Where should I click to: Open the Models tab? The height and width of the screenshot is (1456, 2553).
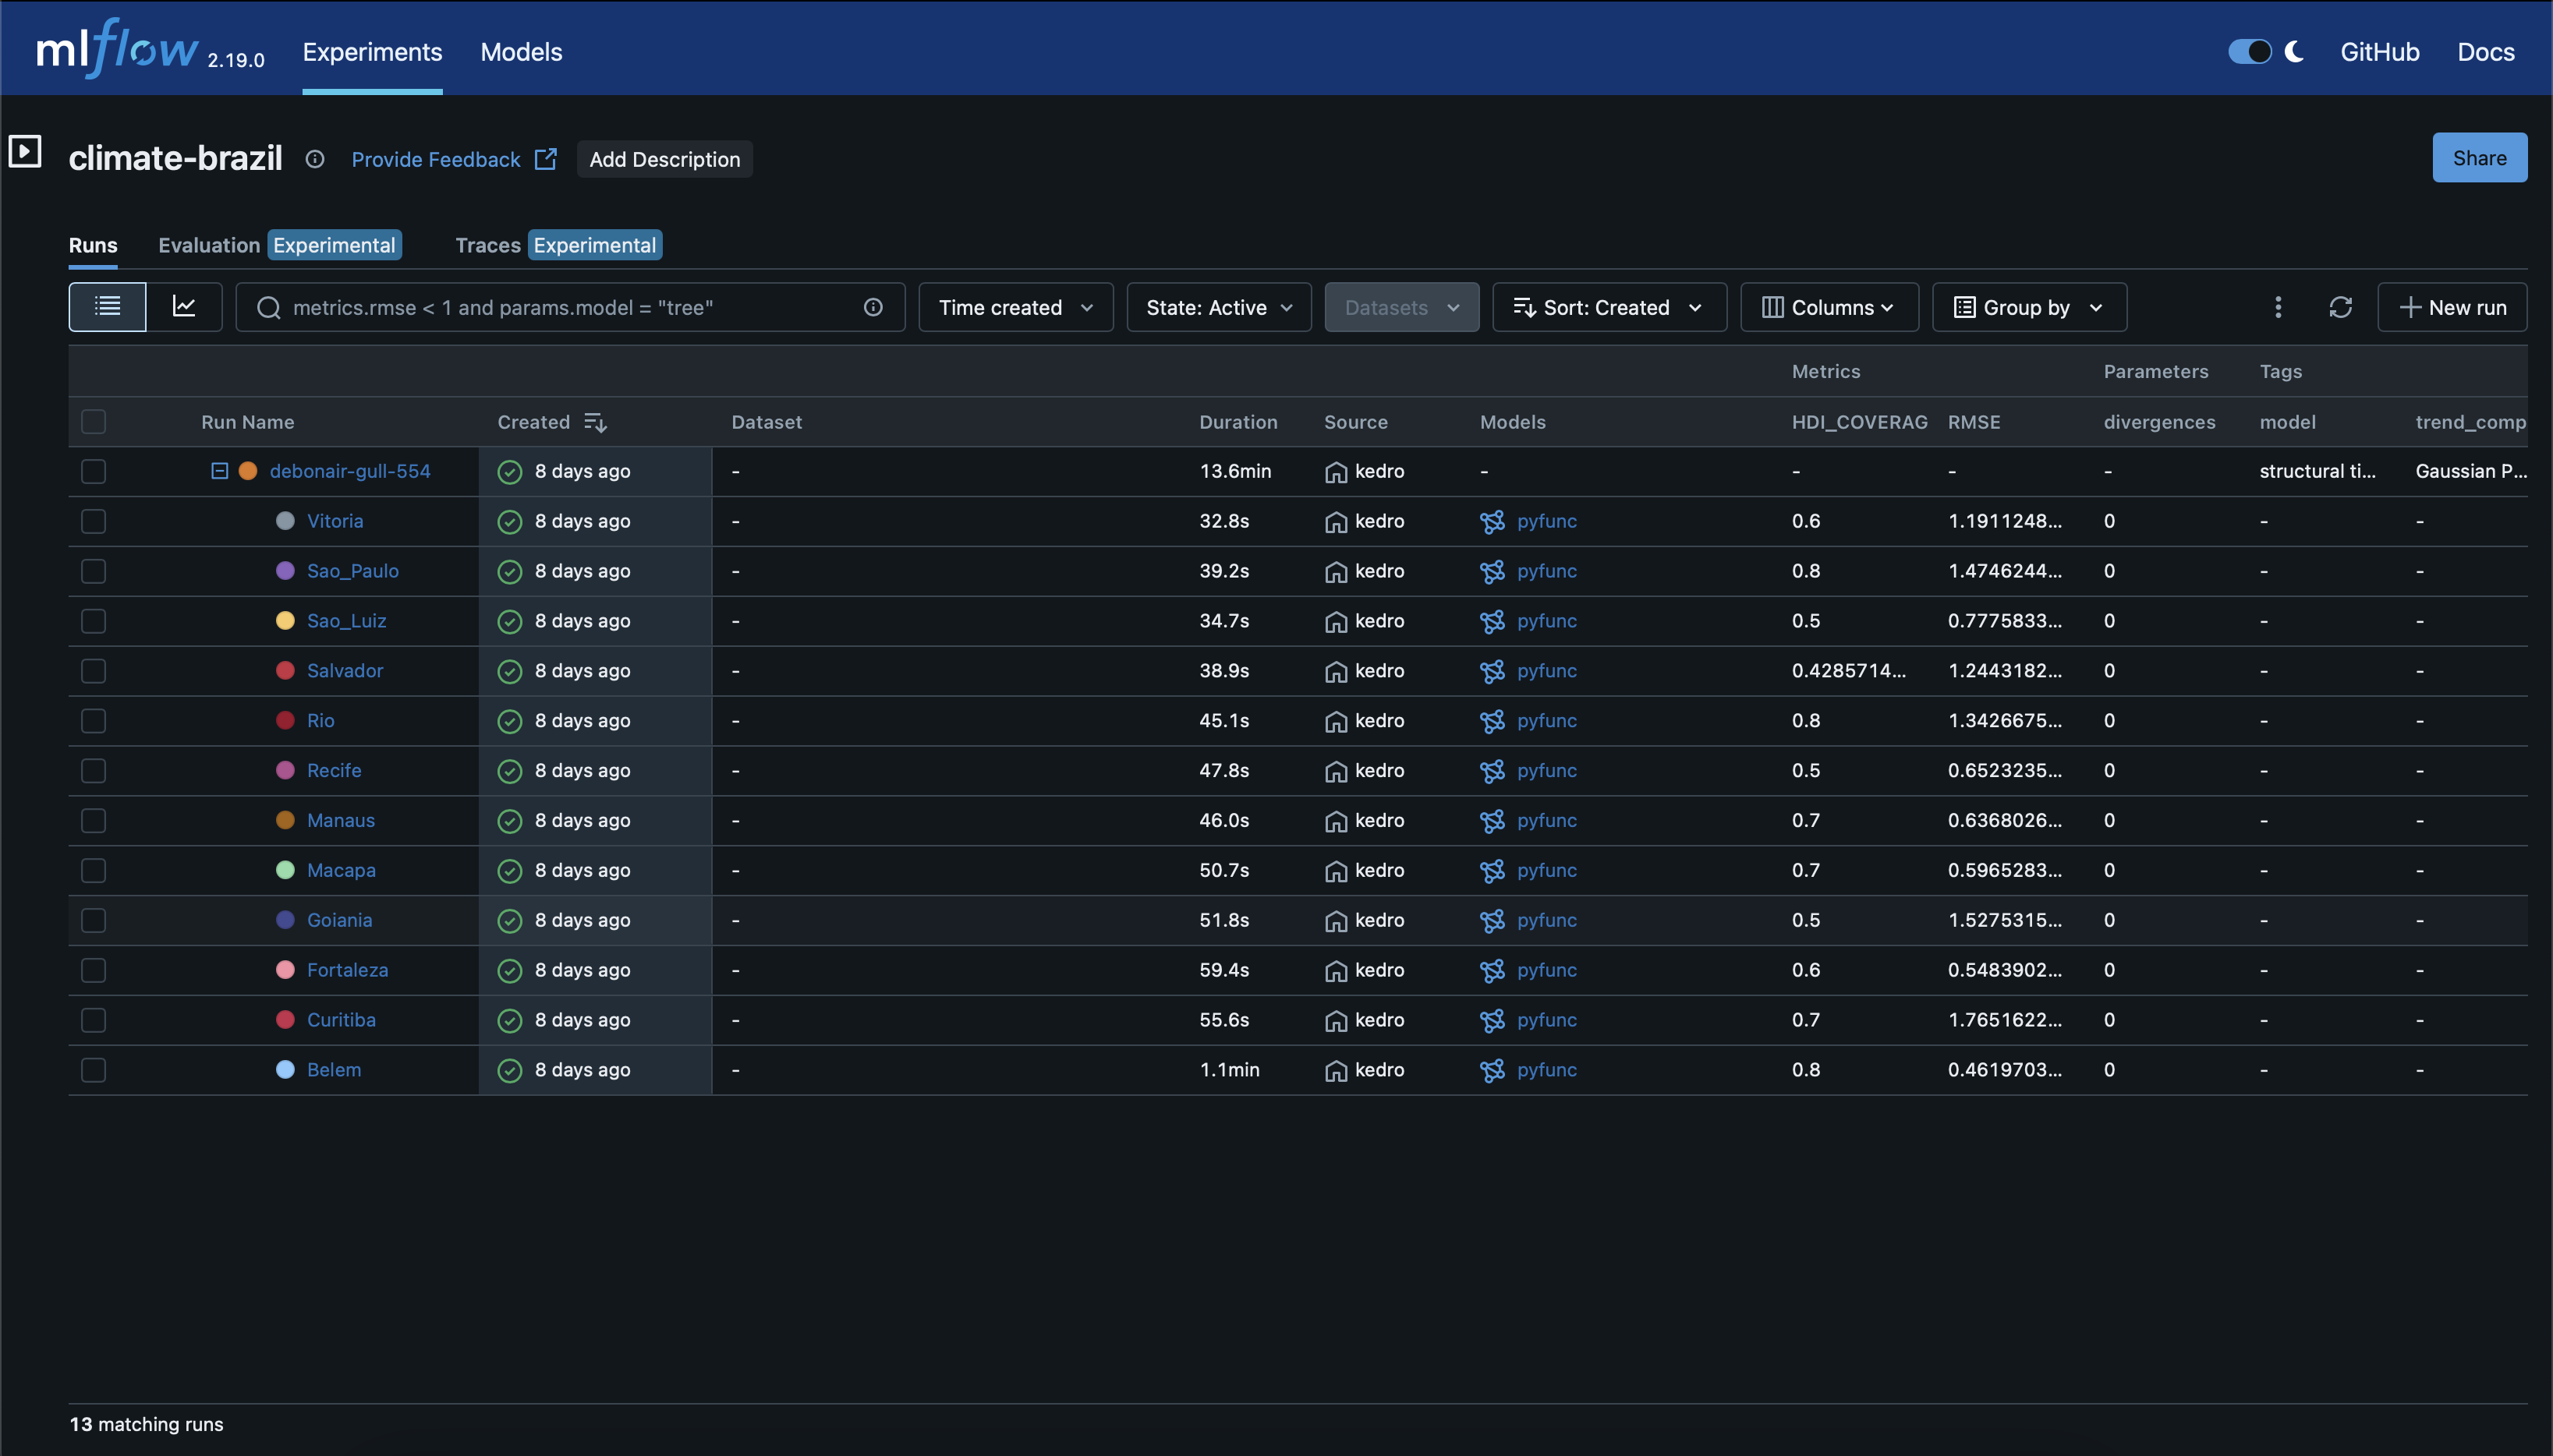pos(521,52)
